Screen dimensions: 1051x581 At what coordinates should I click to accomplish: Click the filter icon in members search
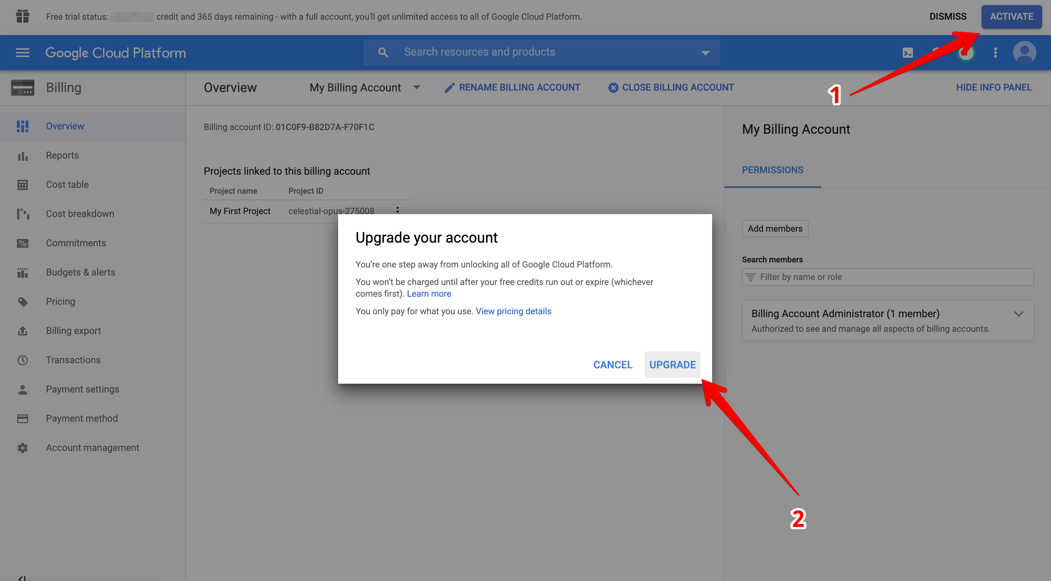pyautogui.click(x=750, y=277)
